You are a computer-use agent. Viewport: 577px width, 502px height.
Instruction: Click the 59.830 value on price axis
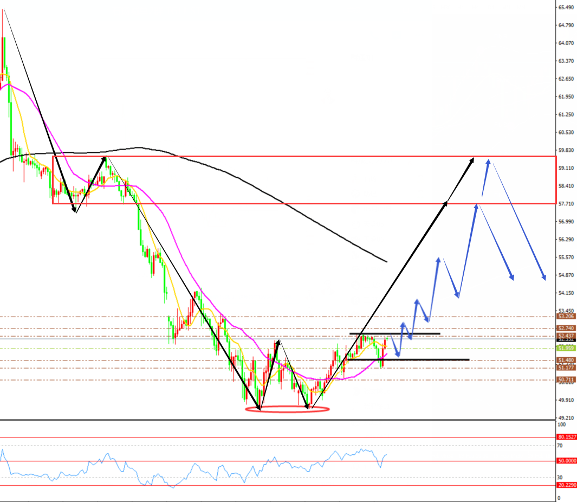point(566,150)
